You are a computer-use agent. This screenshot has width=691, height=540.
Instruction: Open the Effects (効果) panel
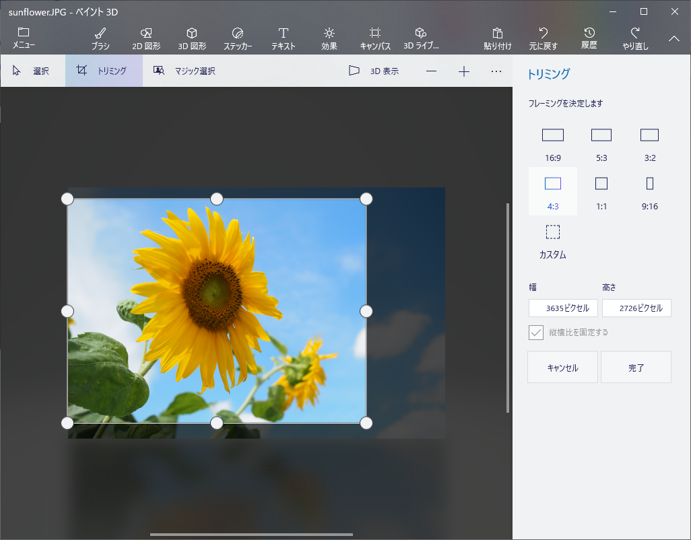329,38
